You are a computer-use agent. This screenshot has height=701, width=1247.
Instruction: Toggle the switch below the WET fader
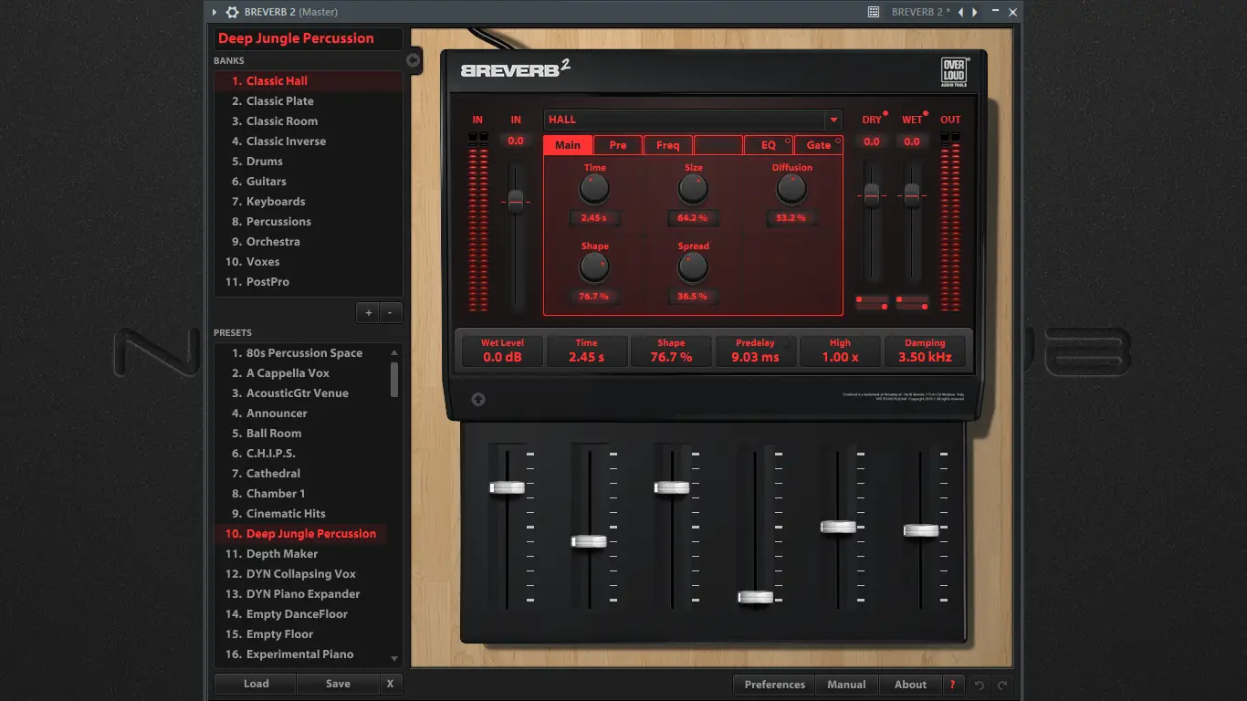click(912, 302)
